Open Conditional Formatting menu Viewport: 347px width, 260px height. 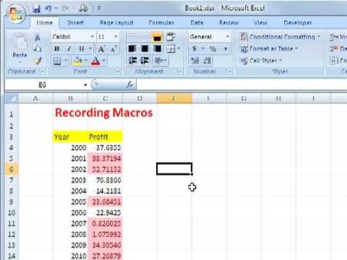280,37
